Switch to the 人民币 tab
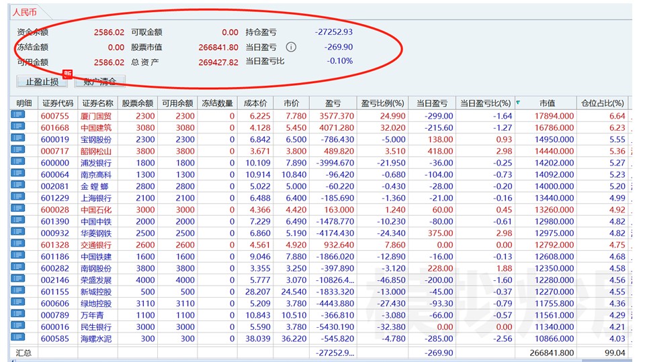Viewport: 645px width, 362px height. coord(25,12)
